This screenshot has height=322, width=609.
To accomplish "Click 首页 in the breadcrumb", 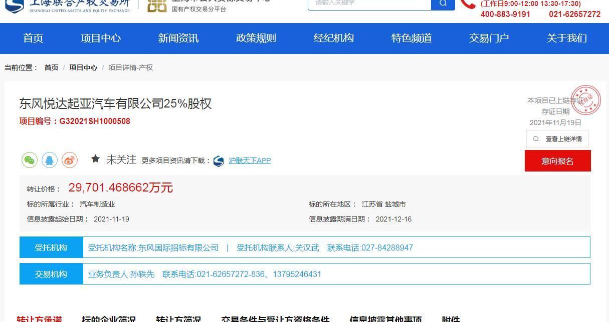I will coord(51,67).
